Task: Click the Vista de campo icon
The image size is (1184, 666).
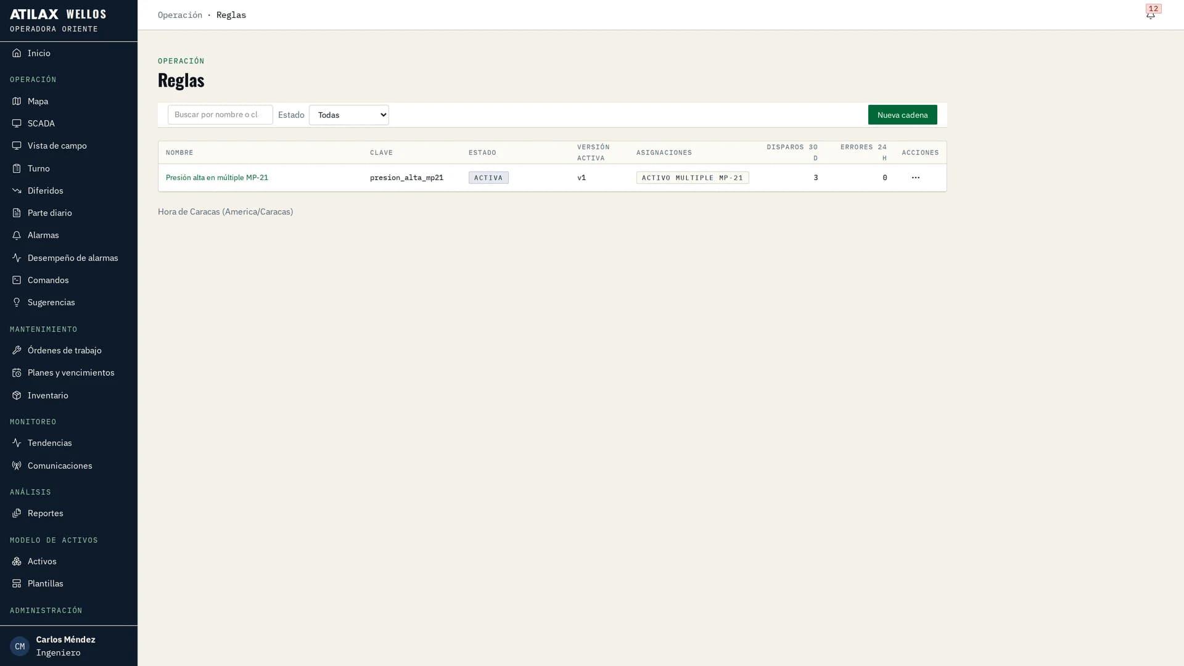Action: (x=17, y=146)
